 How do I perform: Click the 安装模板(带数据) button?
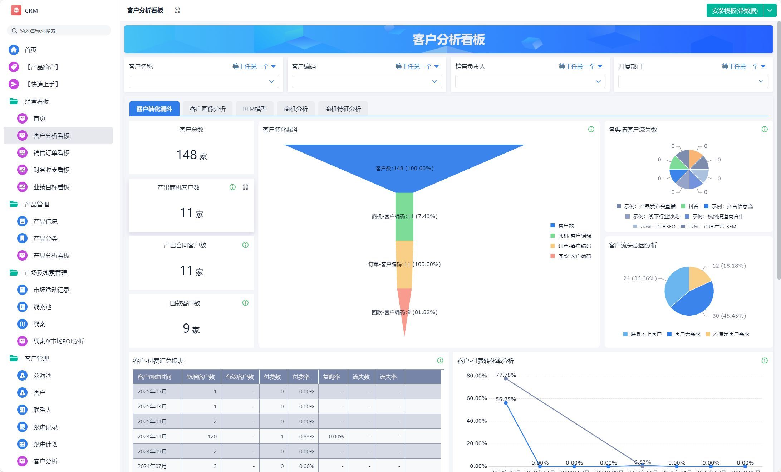tap(735, 10)
